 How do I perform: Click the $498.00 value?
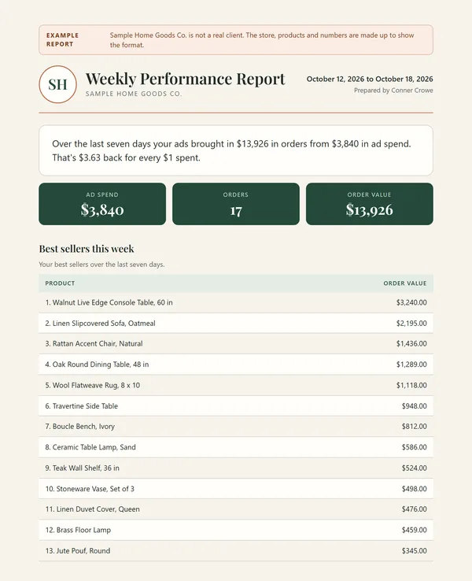[x=415, y=489]
